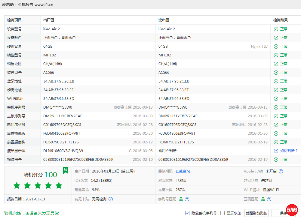The height and width of the screenshot is (219, 301).
Task: Click help icon beside 无需检测
Action: click(x=111, y=199)
